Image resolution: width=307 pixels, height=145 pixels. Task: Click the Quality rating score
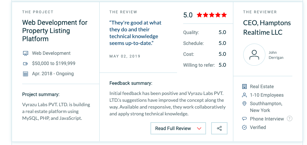[x=222, y=33]
